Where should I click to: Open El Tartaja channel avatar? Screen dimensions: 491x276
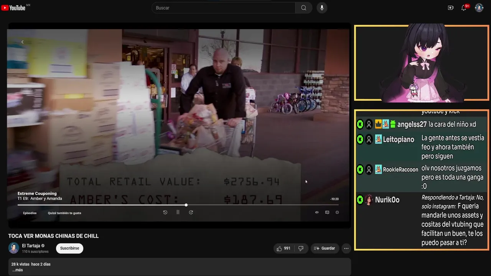tap(14, 248)
